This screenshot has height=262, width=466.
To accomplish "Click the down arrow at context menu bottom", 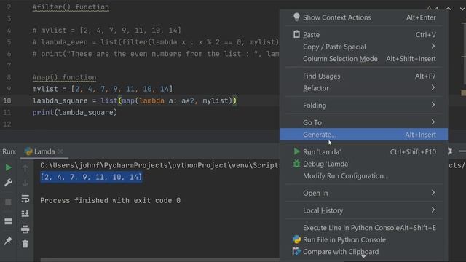I will [363, 256].
